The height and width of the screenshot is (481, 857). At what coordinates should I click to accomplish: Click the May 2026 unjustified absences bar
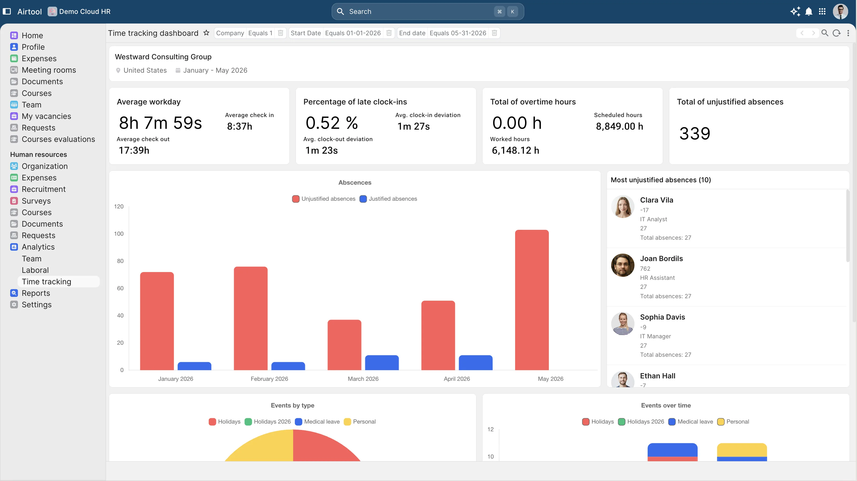tap(532, 300)
